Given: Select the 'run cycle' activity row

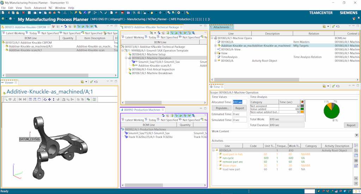Looking at the screenshot, I should [x=282, y=158].
